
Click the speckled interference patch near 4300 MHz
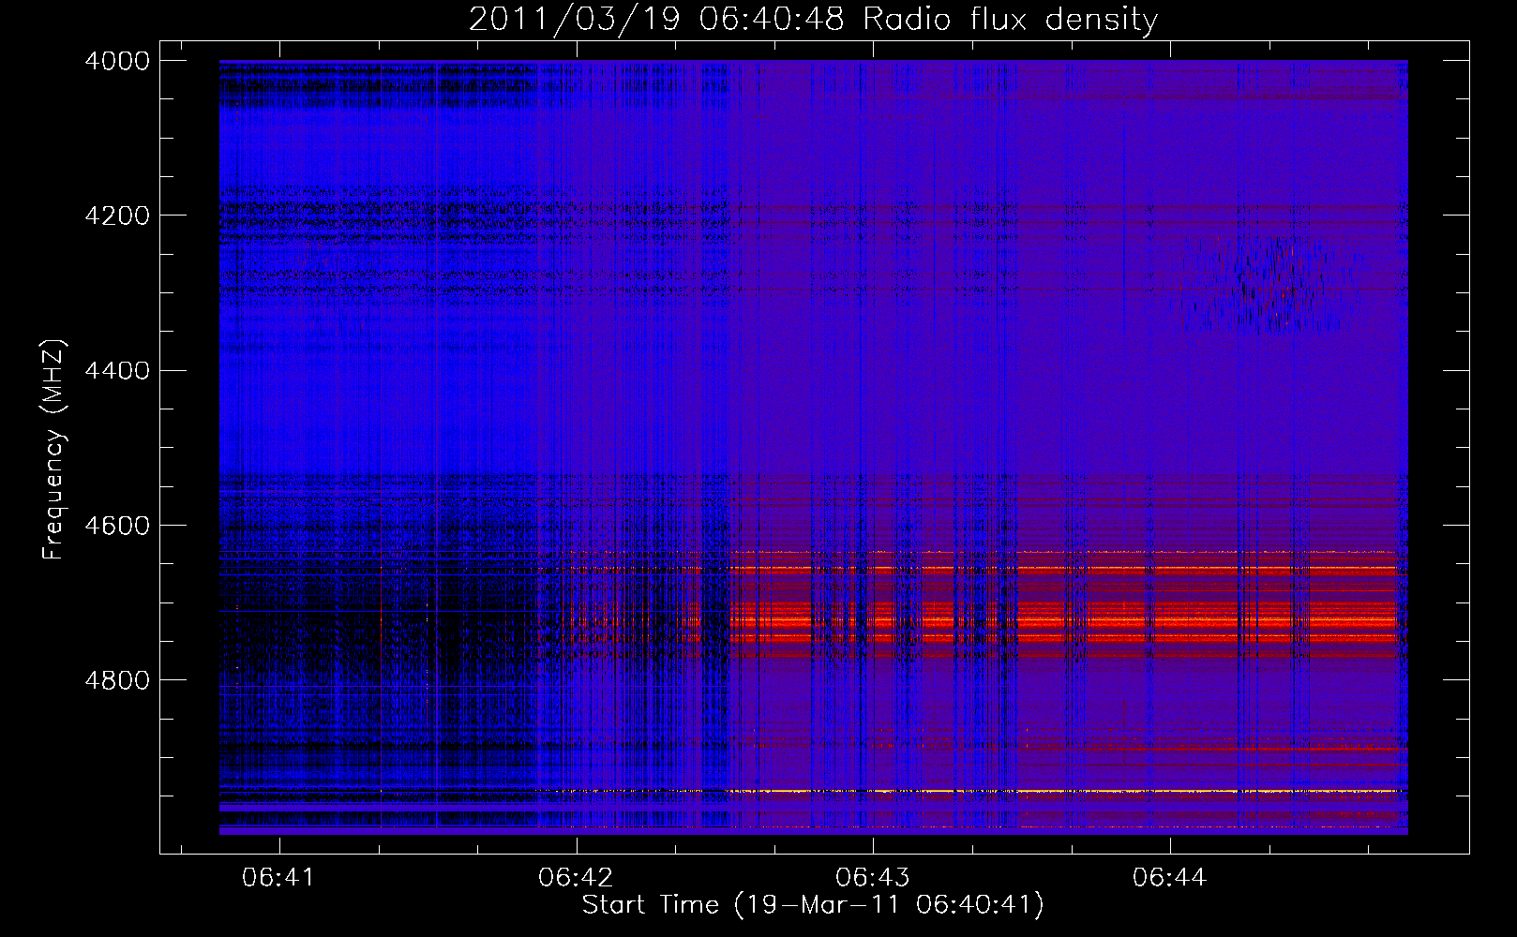[1266, 284]
